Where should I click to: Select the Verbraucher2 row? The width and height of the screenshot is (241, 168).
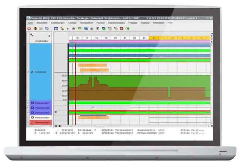41,108
